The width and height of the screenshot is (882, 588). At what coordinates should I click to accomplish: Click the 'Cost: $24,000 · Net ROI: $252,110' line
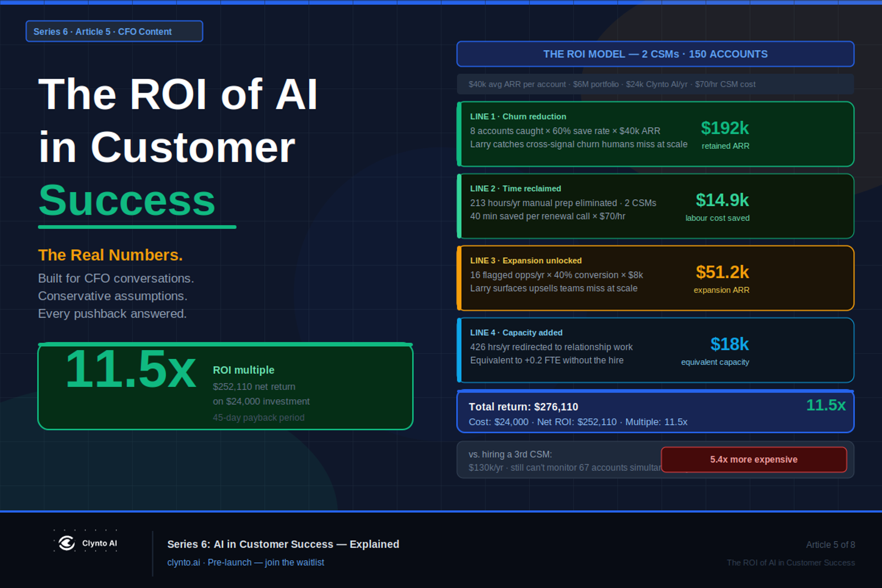(x=578, y=422)
